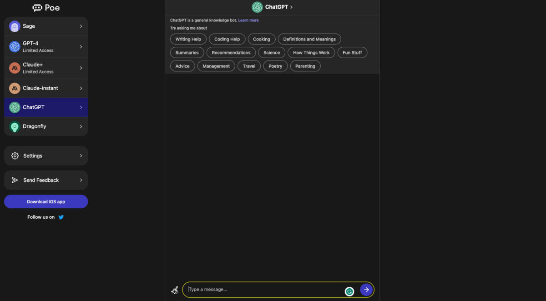Click the broom icon to clear the conversation

coord(175,289)
